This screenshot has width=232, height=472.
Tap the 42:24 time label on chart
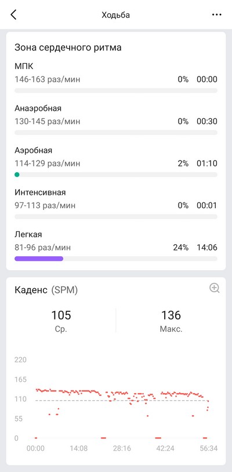pos(165,449)
